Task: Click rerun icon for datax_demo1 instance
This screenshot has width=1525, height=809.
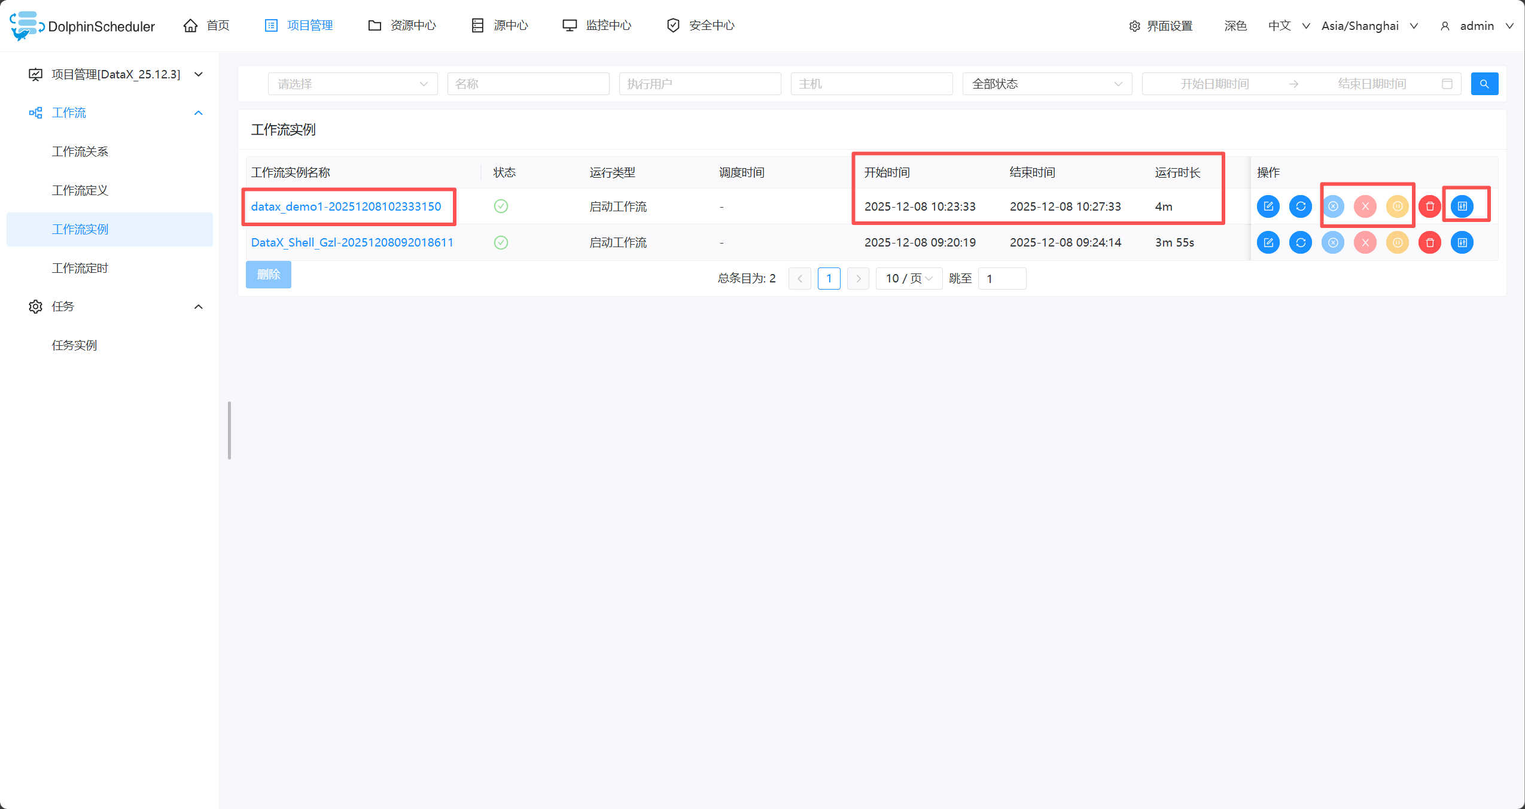Action: (1300, 206)
